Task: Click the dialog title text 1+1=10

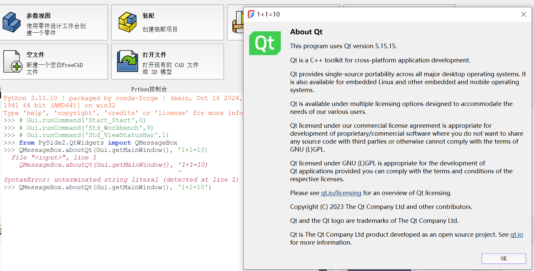Action: pos(268,14)
